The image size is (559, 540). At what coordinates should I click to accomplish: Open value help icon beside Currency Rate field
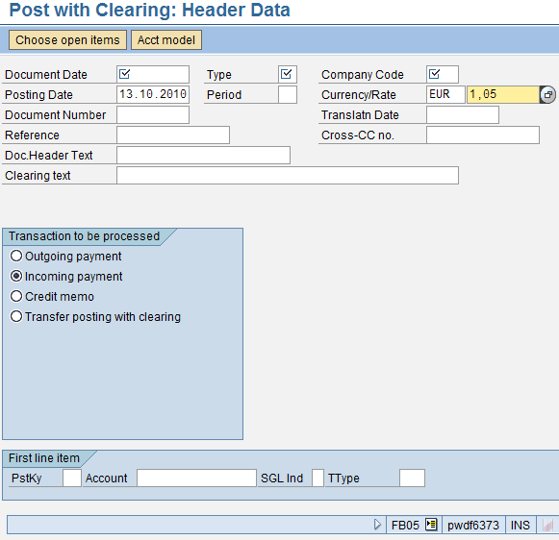(547, 95)
